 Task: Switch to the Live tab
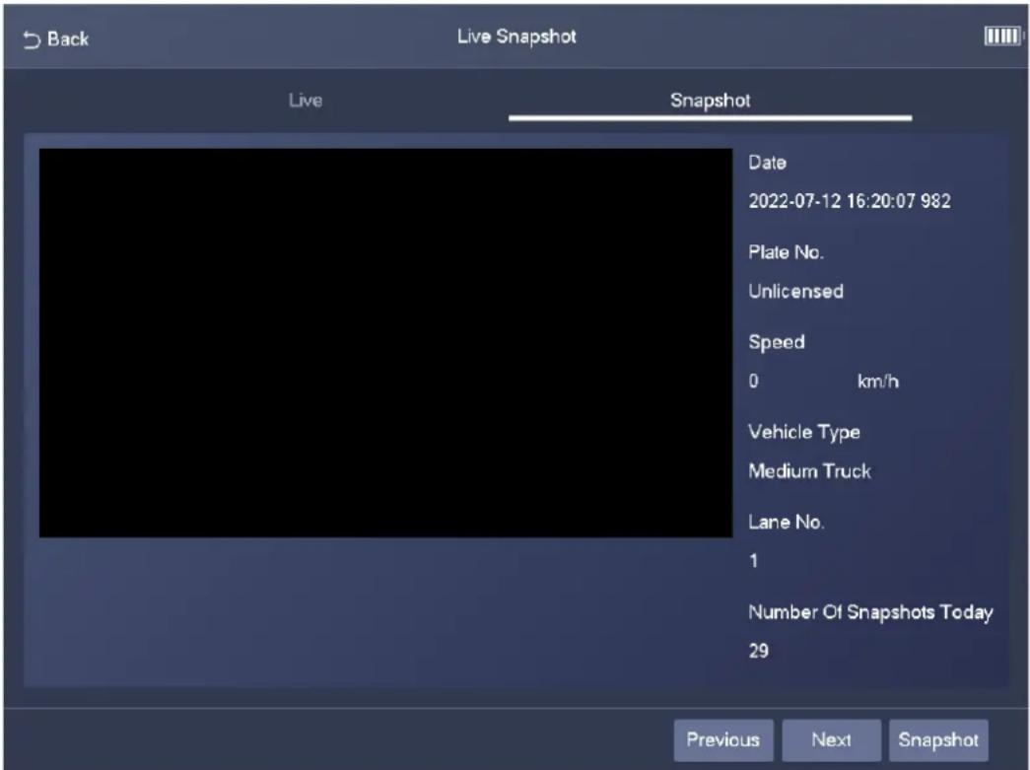pyautogui.click(x=306, y=101)
